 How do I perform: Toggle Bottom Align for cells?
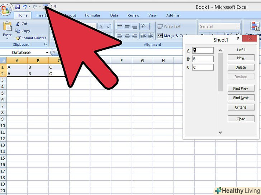coord(134,26)
